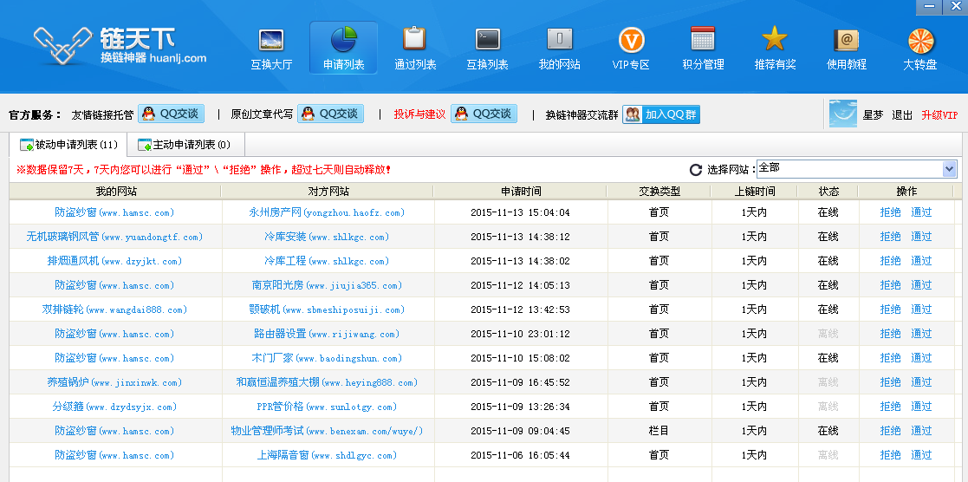Click QQ交谈 button next to 友情链接托管
The width and height of the screenshot is (968, 482).
pos(171,114)
